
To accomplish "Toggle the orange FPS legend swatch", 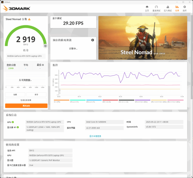I will coord(62,100).
